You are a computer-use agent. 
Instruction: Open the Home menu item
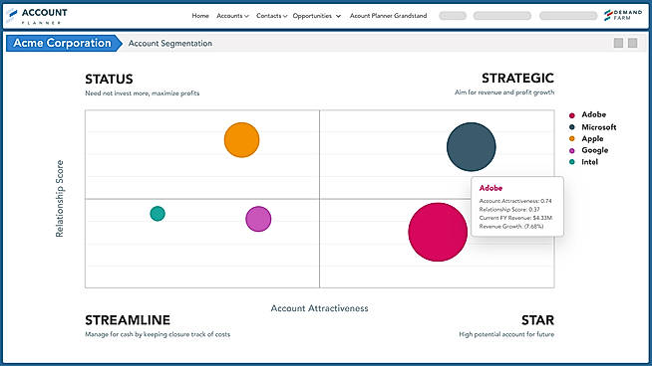point(200,16)
